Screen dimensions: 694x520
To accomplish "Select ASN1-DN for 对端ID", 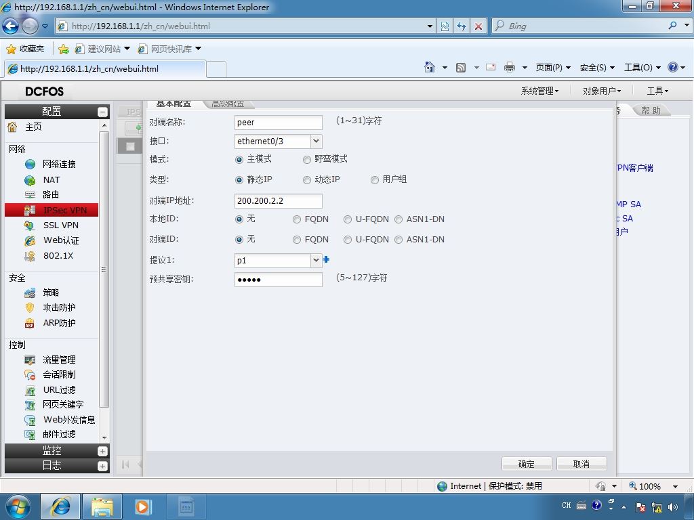I will click(x=399, y=240).
